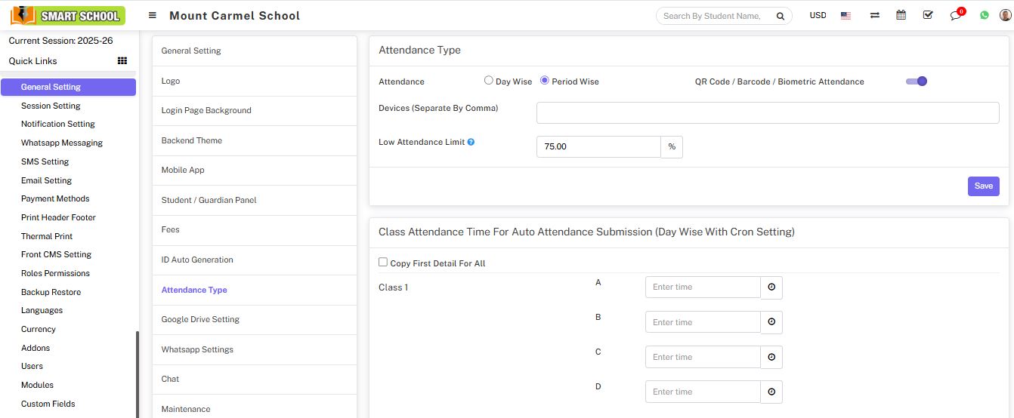
Task: Go to Roles Permissions in sidebar
Action: [x=55, y=273]
